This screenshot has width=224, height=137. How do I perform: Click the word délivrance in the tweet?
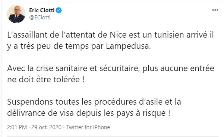point(26,113)
